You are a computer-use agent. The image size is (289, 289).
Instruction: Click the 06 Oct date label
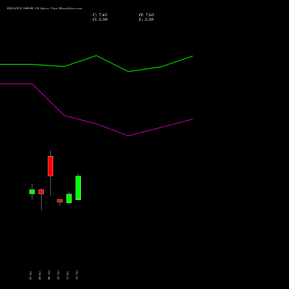click(x=49, y=275)
